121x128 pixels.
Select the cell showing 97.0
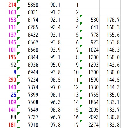[50, 86]
